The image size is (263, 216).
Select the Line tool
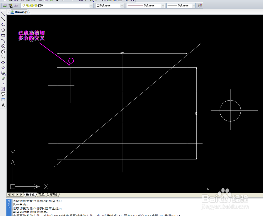pyautogui.click(x=3, y=14)
